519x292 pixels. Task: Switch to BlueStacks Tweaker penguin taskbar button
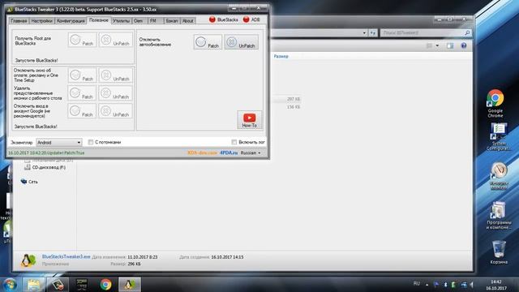[130, 285]
